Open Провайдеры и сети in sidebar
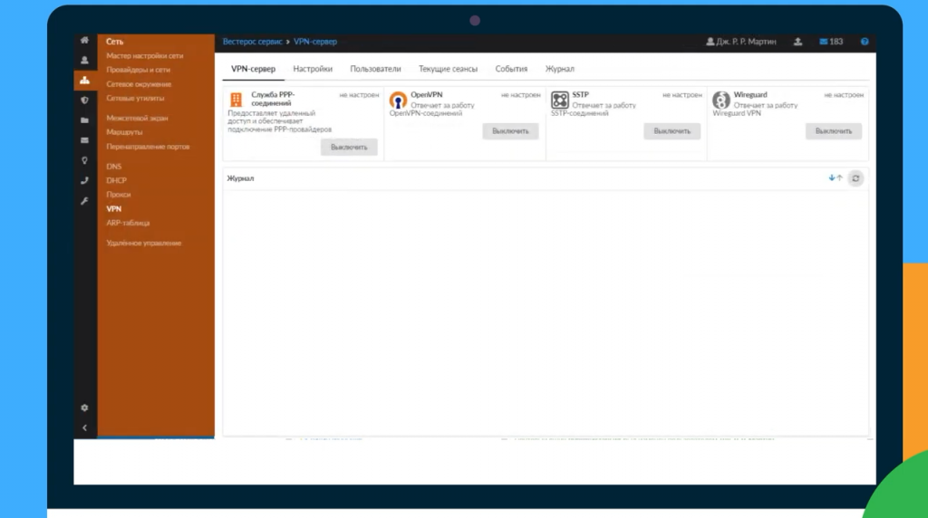This screenshot has width=928, height=518. tap(138, 70)
